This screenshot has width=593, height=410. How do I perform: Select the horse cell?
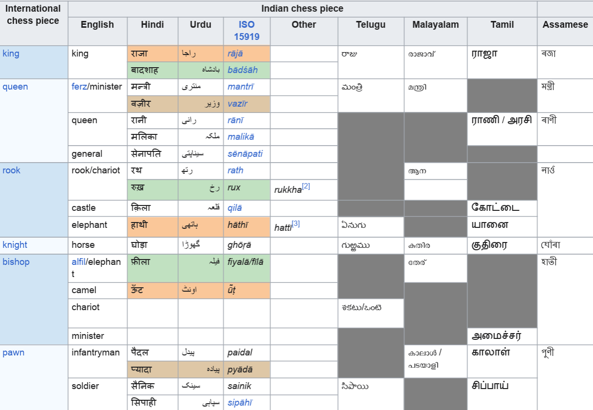(x=97, y=245)
